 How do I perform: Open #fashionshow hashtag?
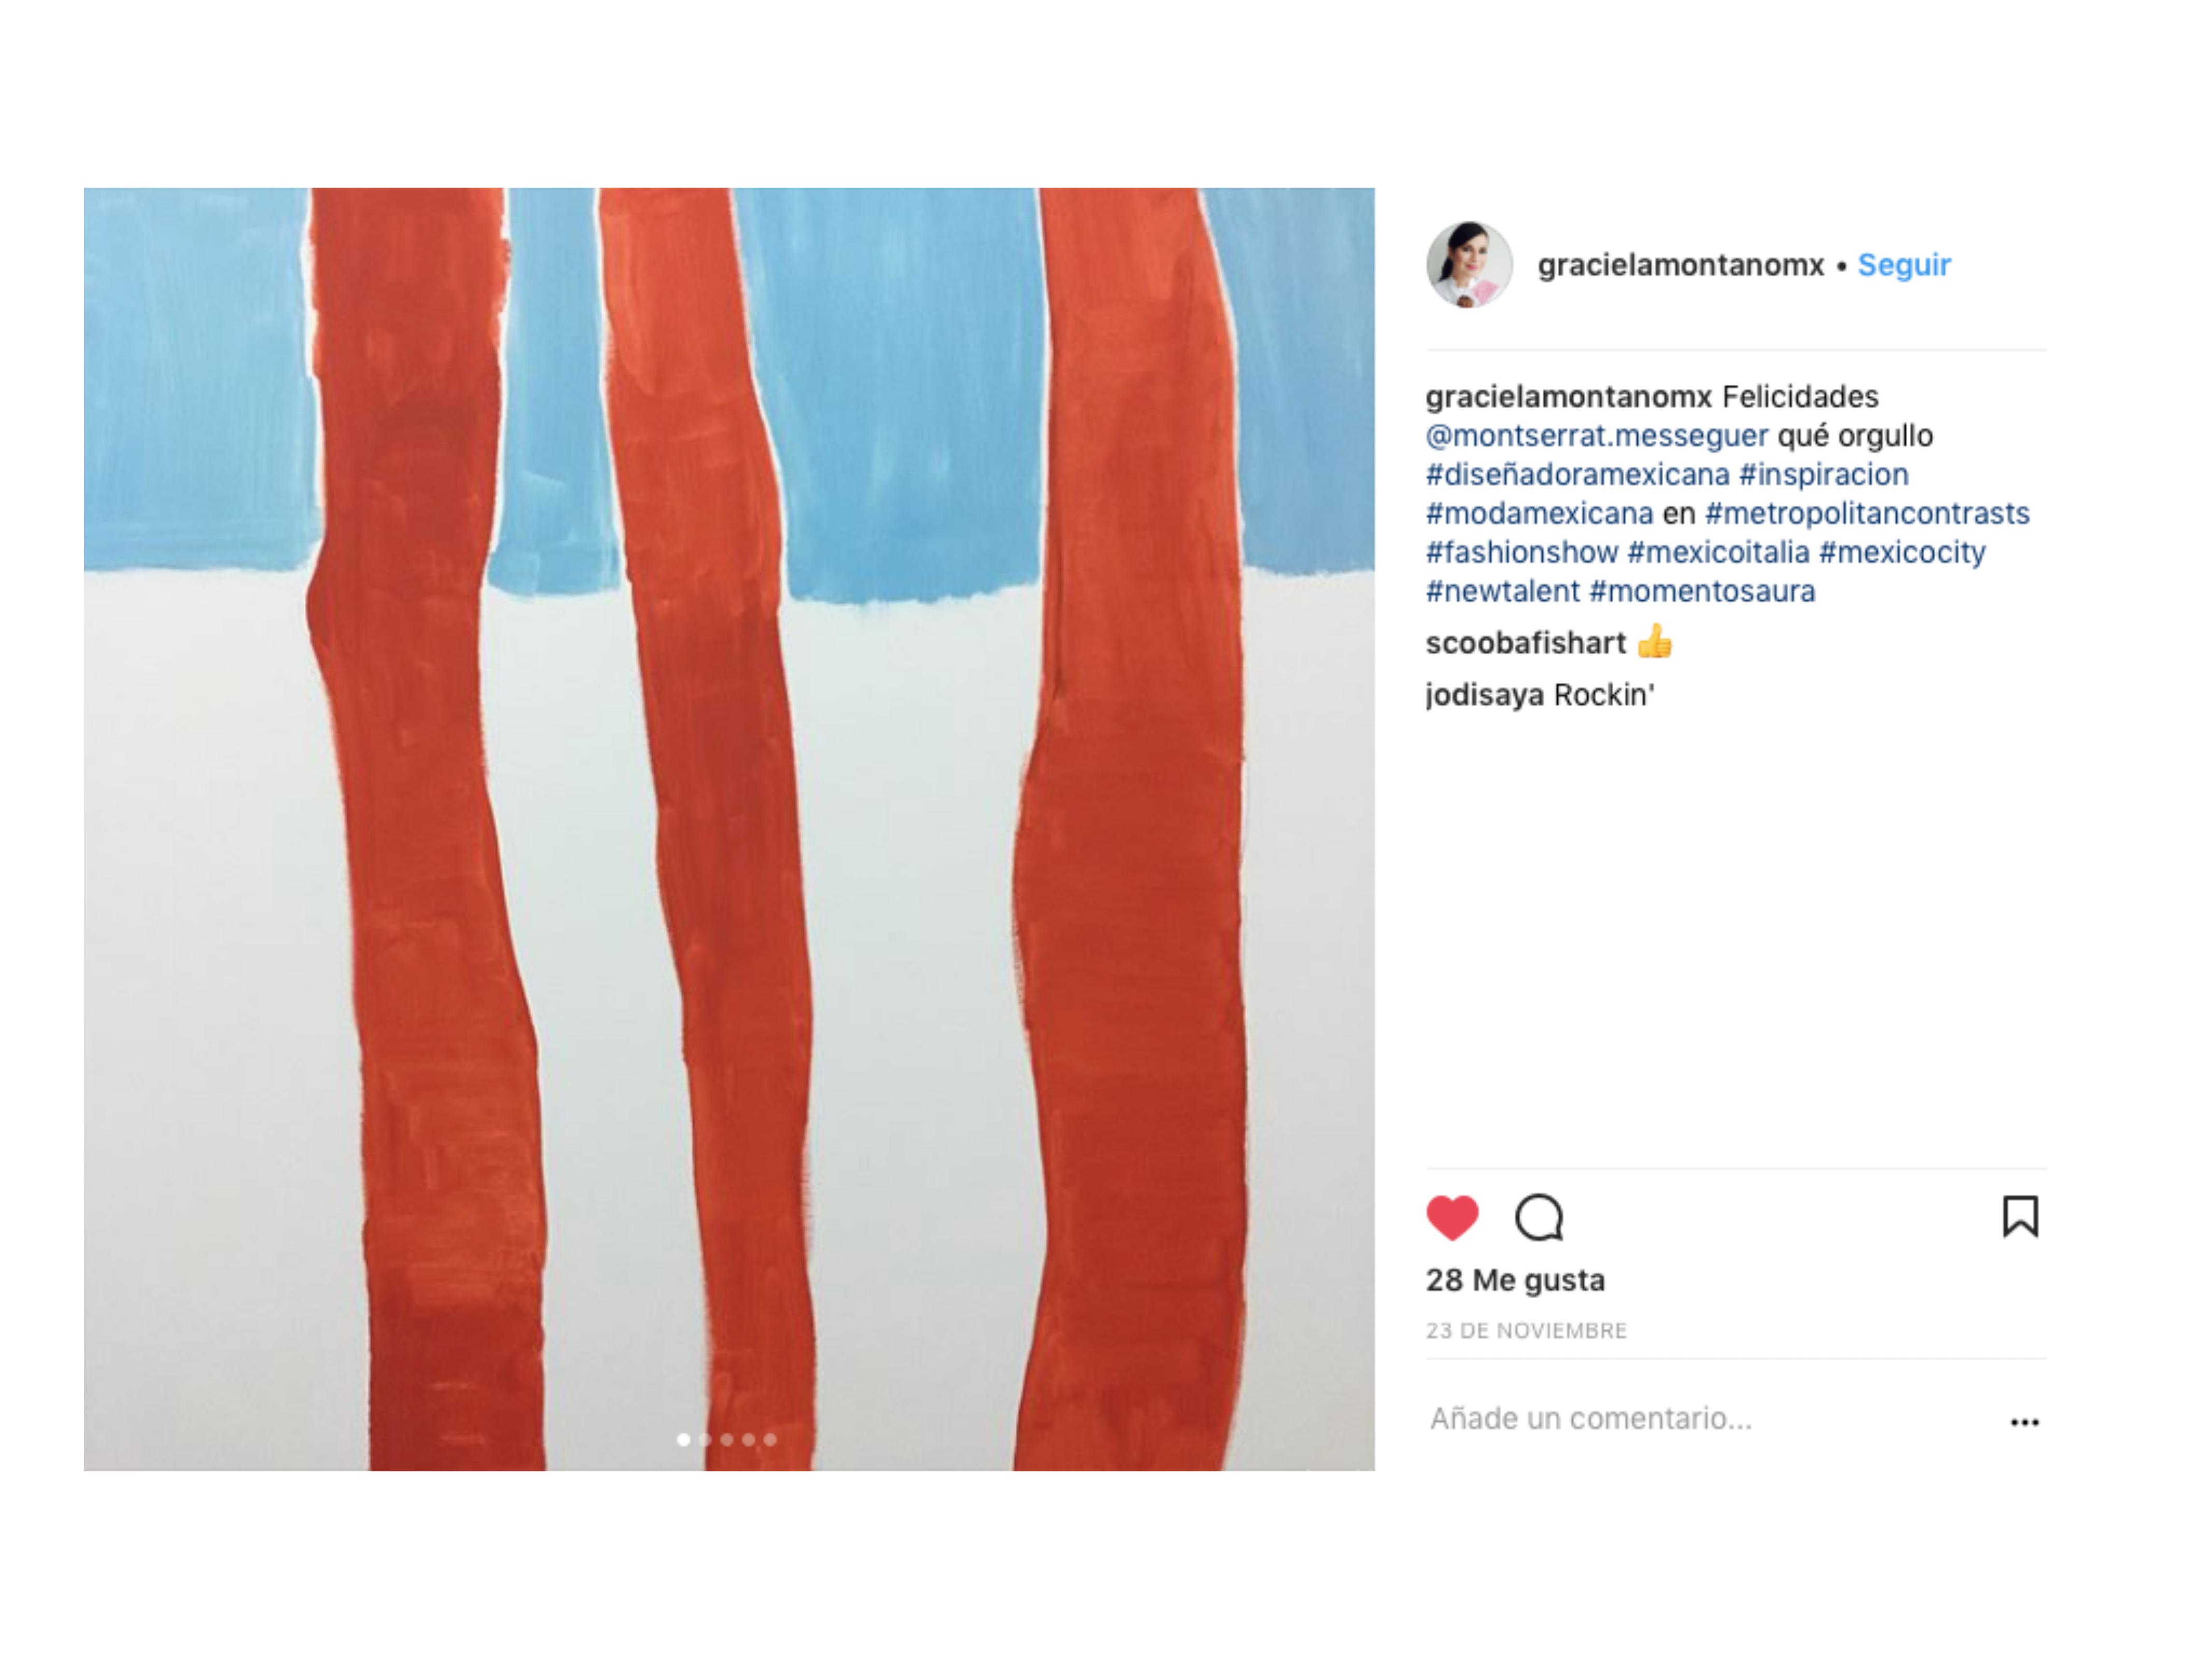(x=1522, y=552)
